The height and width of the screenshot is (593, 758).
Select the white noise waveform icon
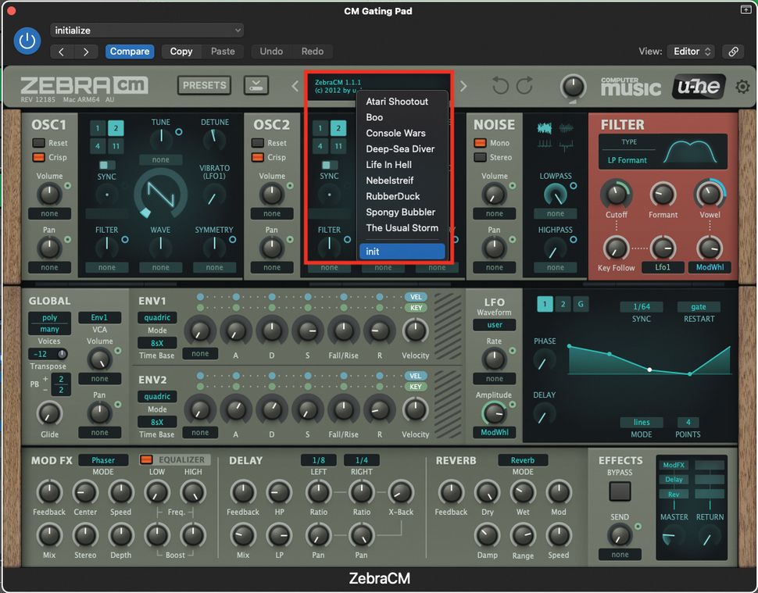coord(545,127)
